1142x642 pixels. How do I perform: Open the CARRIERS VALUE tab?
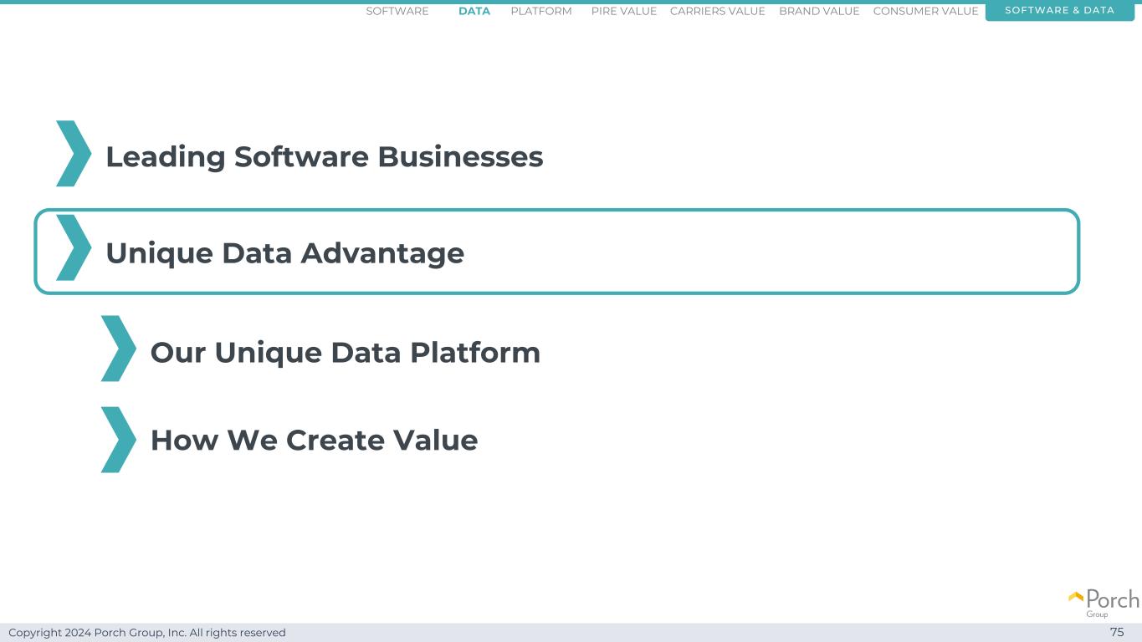(718, 11)
